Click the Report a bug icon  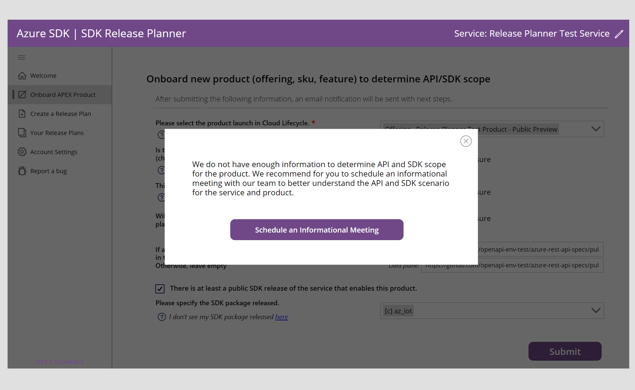click(x=22, y=171)
